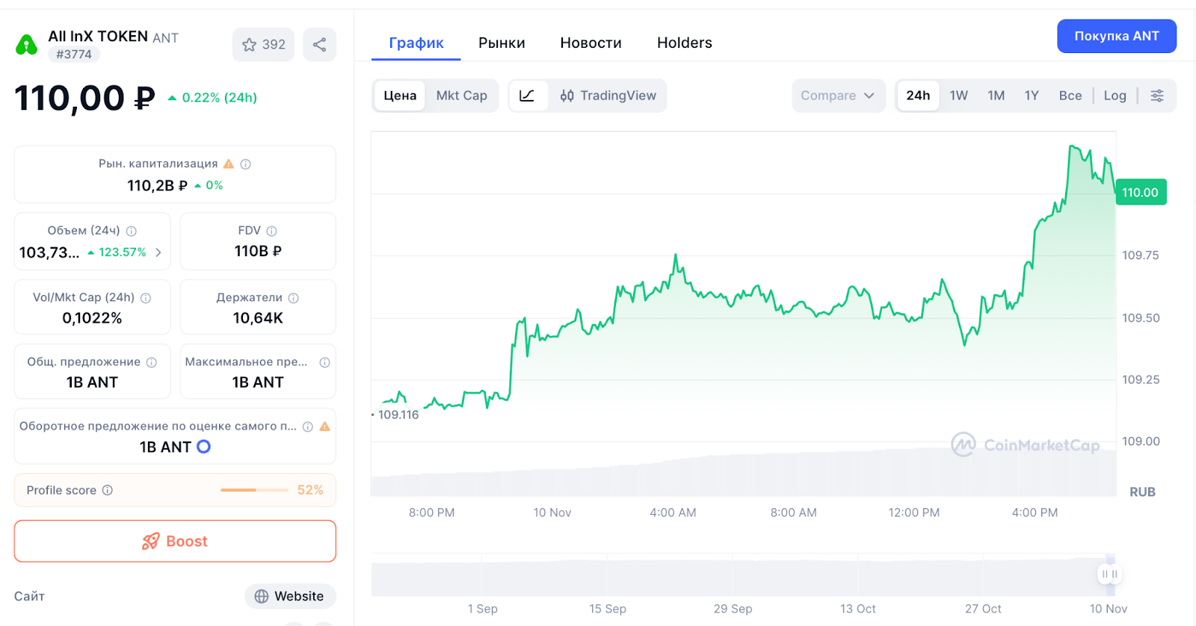This screenshot has height=626, width=1196.
Task: Select the 1M time range
Action: pyautogui.click(x=996, y=96)
